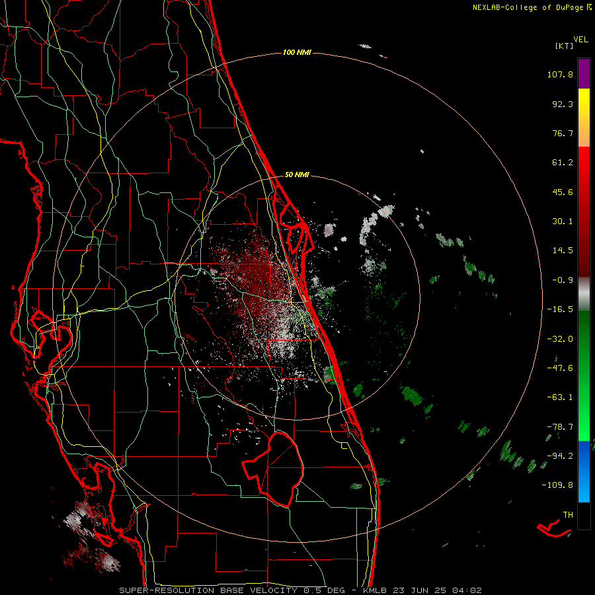The image size is (595, 595).
Task: Click the -47.6 legend value
Action: point(560,368)
